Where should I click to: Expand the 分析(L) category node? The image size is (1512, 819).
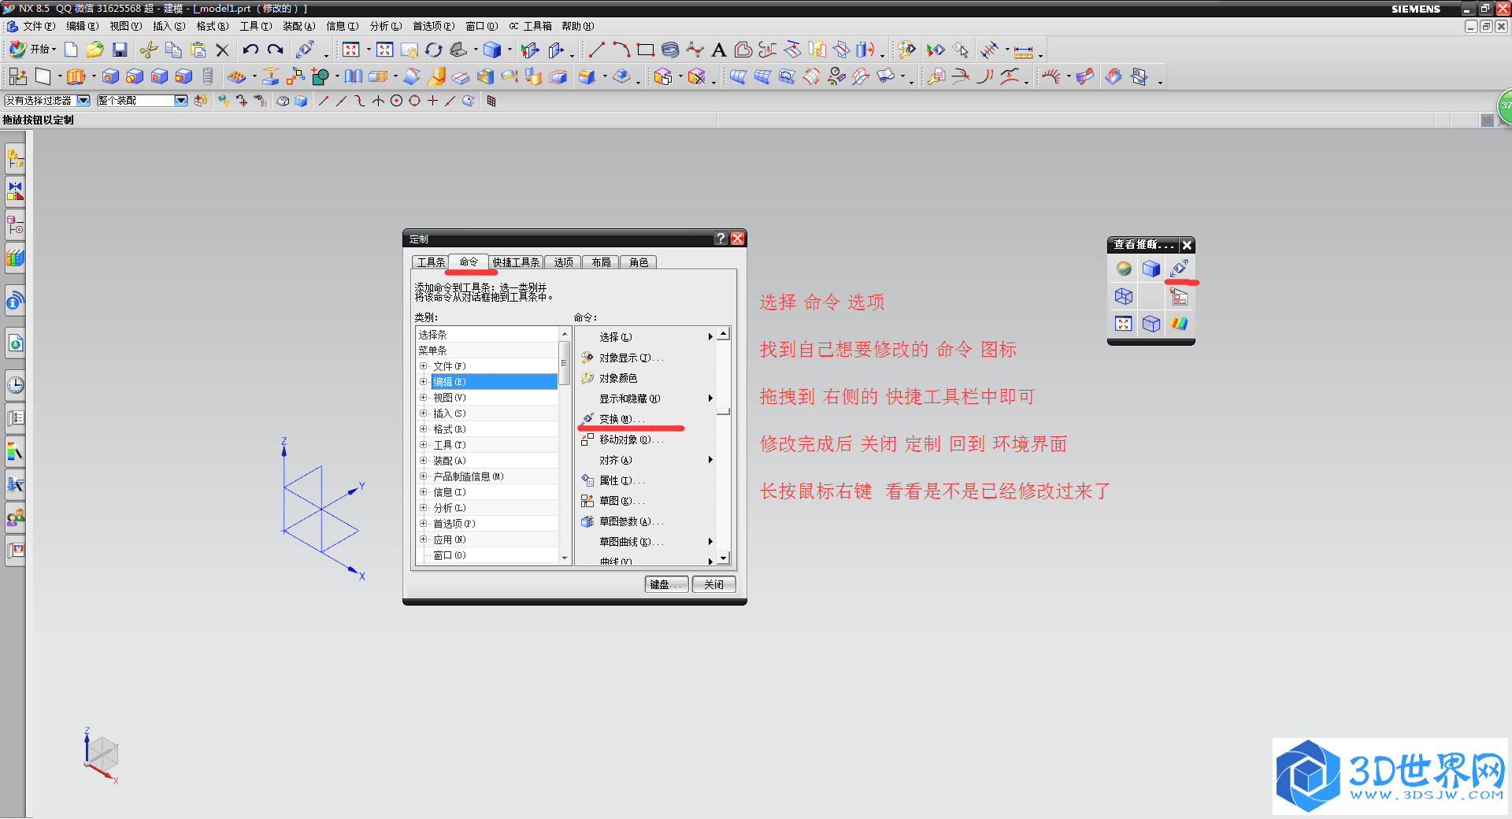[423, 508]
